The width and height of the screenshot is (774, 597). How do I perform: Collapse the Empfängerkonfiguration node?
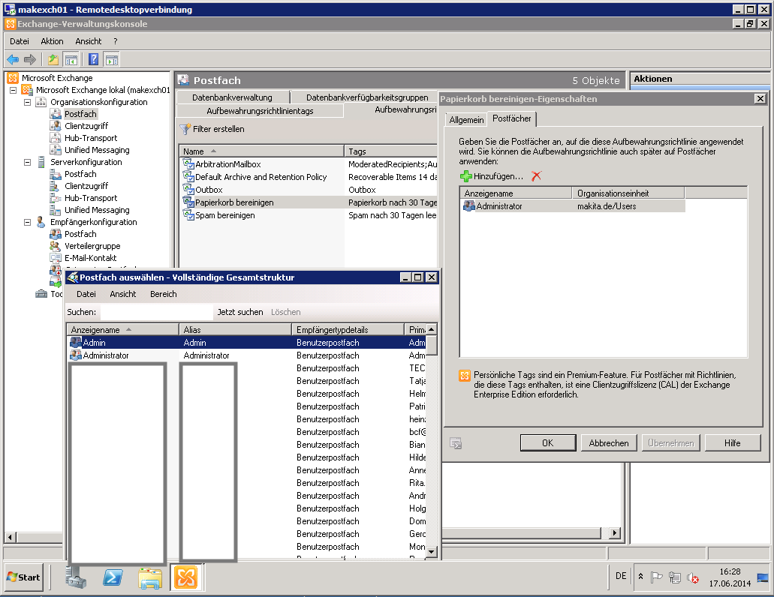[x=28, y=222]
